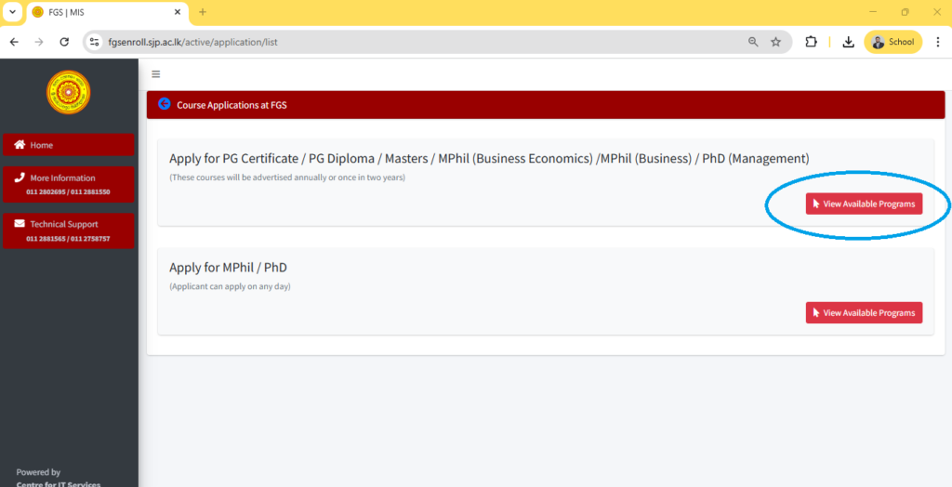The height and width of the screenshot is (487, 952).
Task: Click the zoom magnifier icon in address bar
Action: [753, 42]
